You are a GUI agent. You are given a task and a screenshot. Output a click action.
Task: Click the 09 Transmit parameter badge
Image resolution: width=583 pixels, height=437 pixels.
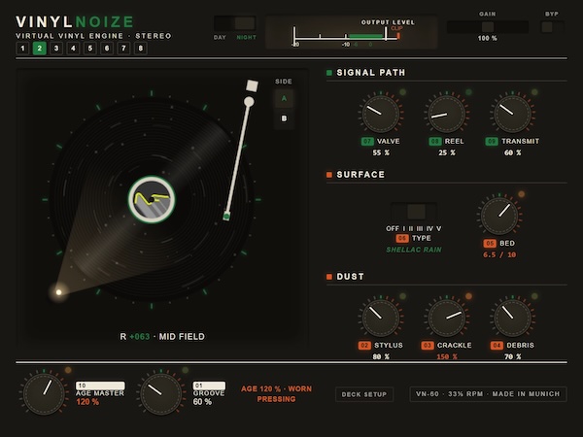pos(492,141)
